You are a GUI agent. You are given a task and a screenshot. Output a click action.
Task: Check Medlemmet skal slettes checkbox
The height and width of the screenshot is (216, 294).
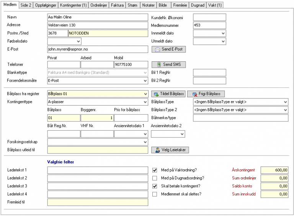click(155, 194)
